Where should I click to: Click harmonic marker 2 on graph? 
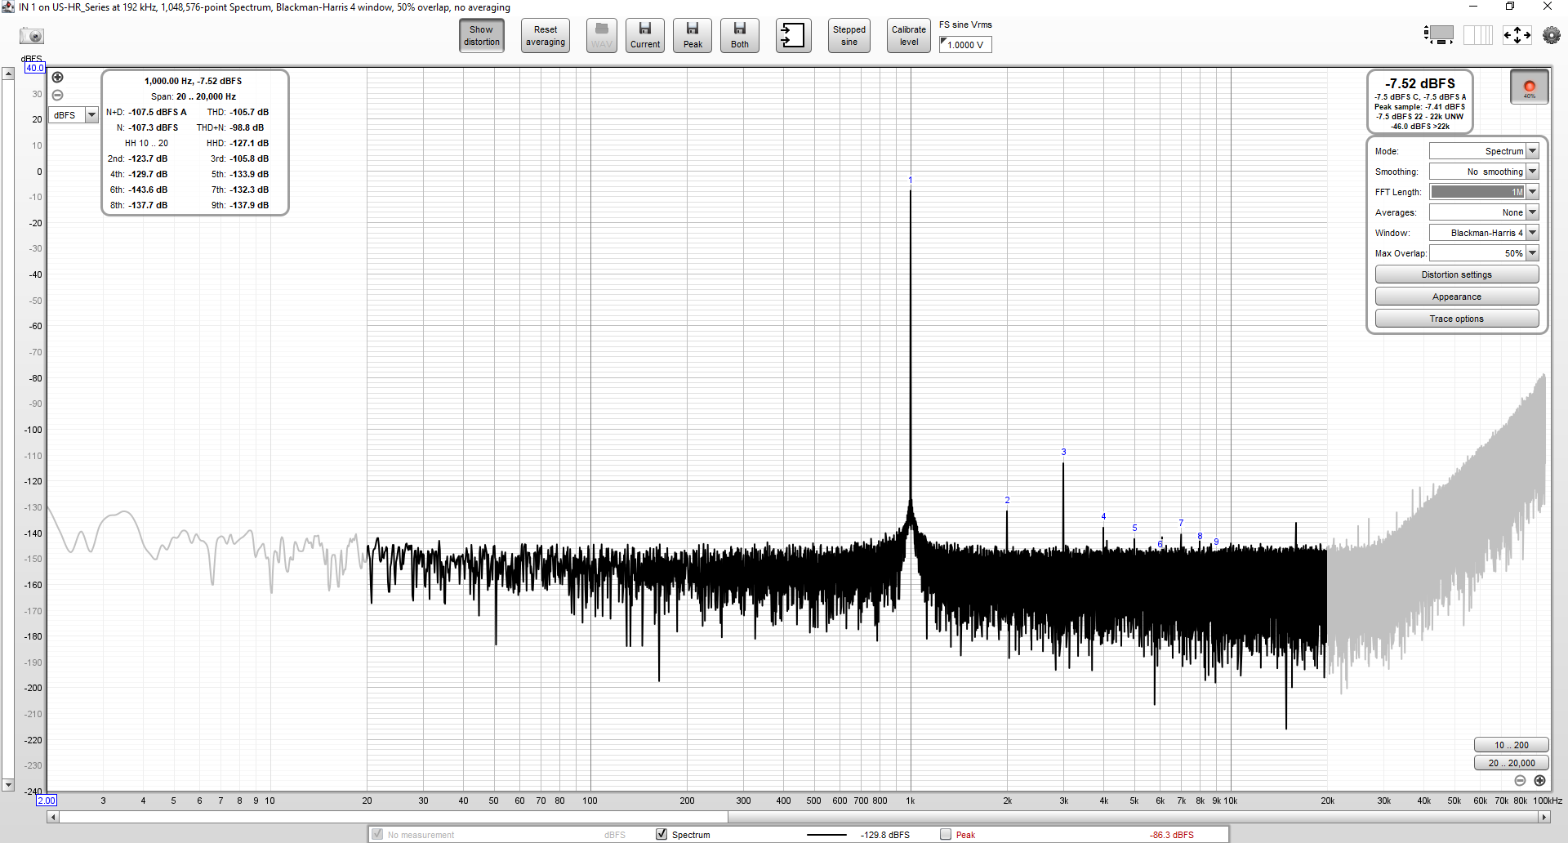coord(1007,500)
